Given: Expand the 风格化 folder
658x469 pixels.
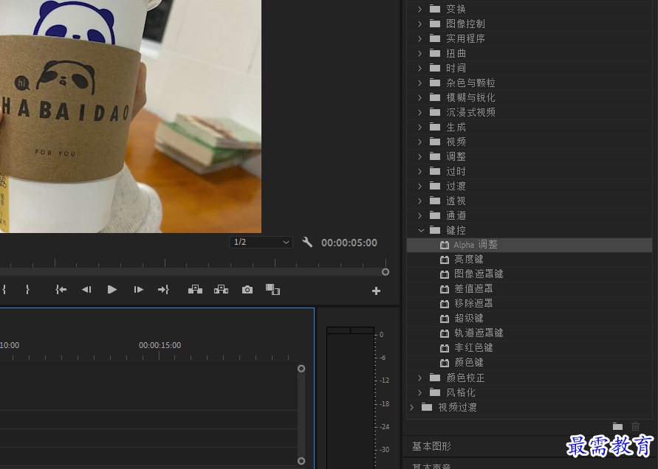Looking at the screenshot, I should (419, 392).
